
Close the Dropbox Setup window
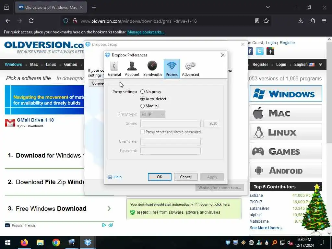point(243,44)
